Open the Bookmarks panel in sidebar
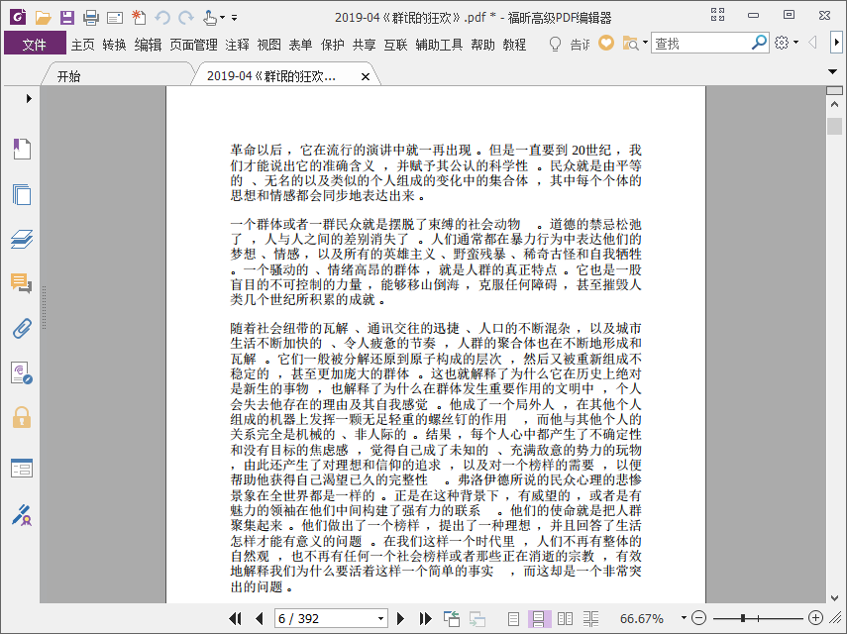Image resolution: width=847 pixels, height=634 pixels. click(22, 149)
